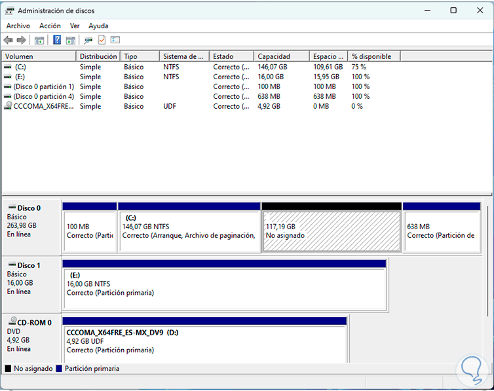Click the Forward arrow toolbar icon
Image resolution: width=494 pixels, height=391 pixels.
[x=21, y=40]
